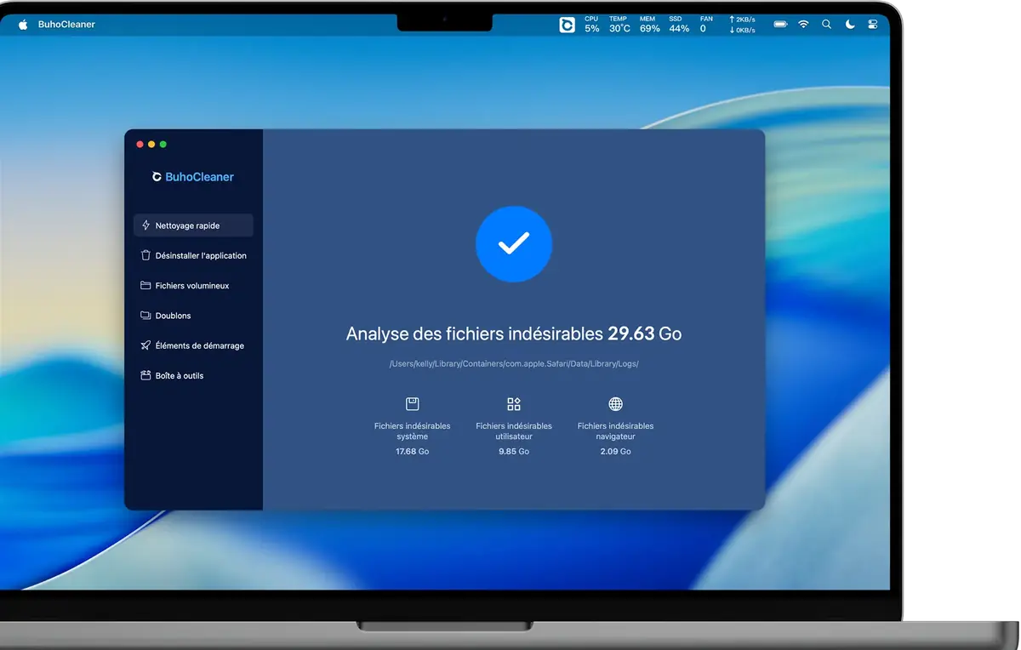This screenshot has height=650, width=1021.
Task: Click the CPU 5% indicator
Action: pyautogui.click(x=591, y=24)
